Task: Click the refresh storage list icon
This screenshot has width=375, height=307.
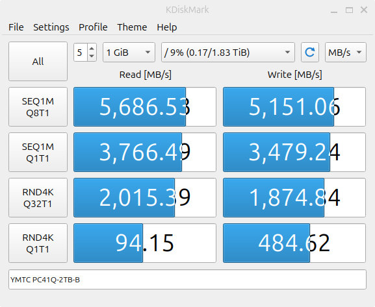Action: tap(310, 53)
